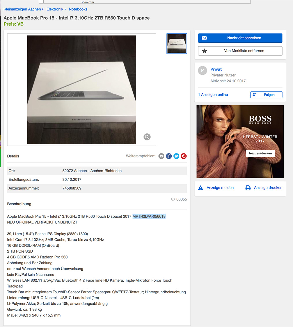The width and height of the screenshot is (293, 327).
Task: View seller's 1 Anzeigen online
Action: (213, 95)
